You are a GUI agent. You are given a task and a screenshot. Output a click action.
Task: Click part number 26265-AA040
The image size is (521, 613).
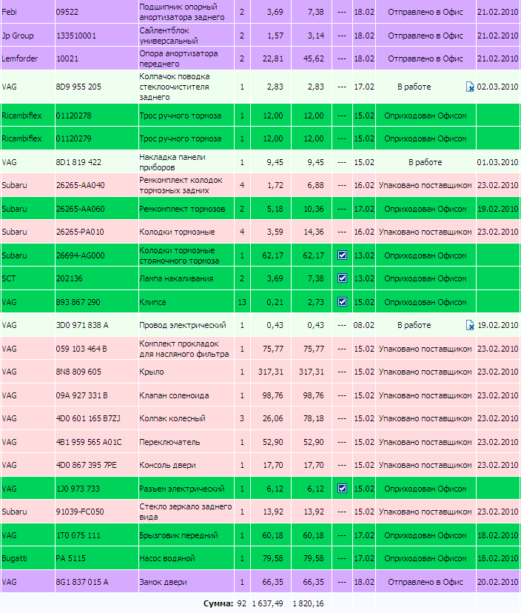click(80, 185)
